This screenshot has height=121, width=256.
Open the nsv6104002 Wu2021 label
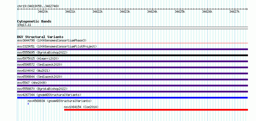[x=34, y=71]
